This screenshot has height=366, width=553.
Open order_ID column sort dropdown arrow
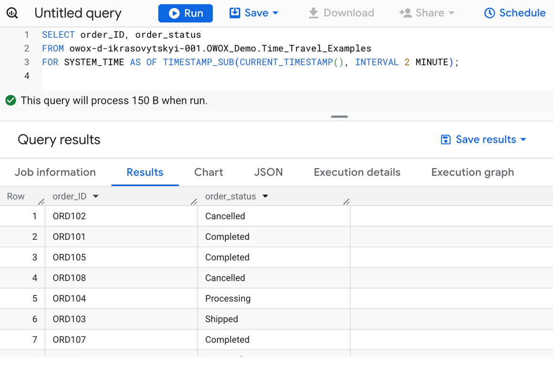95,196
